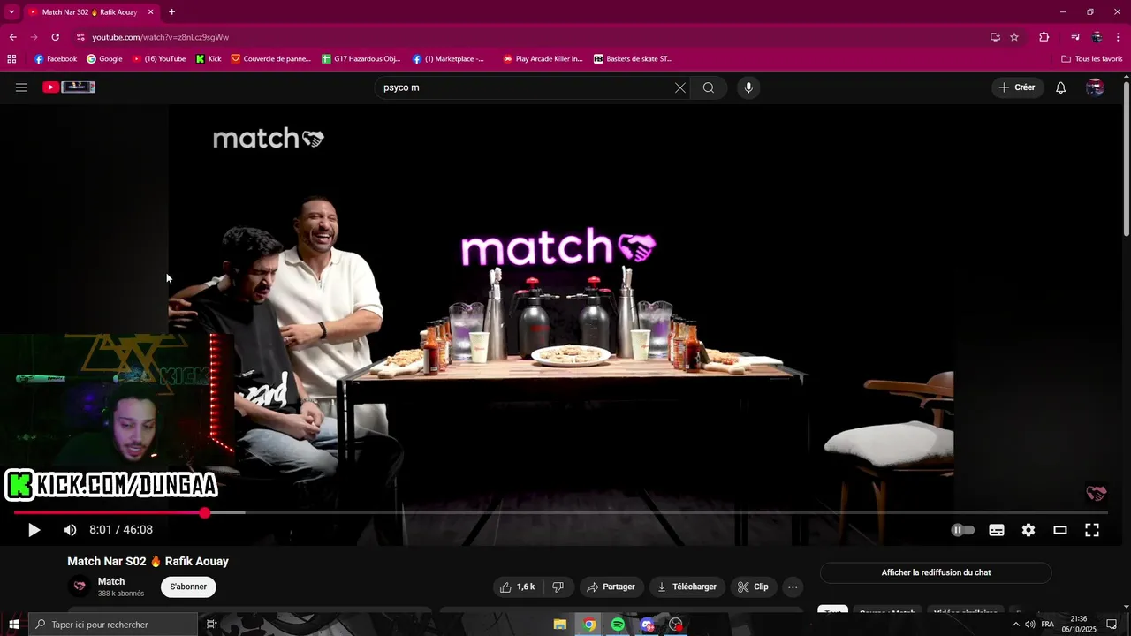Click the address bar youtube.com URL
The height and width of the screenshot is (636, 1131).
click(x=160, y=37)
